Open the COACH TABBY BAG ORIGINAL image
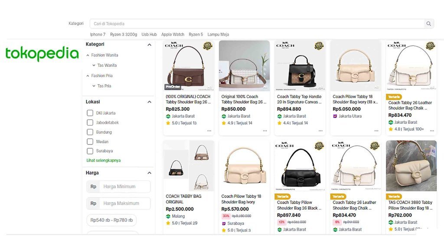The width and height of the screenshot is (444, 250). [188, 165]
